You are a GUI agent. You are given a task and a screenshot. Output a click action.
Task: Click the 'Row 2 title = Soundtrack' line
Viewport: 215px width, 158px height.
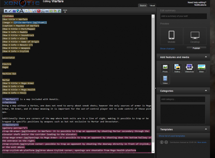pyautogui.click(x=18, y=35)
